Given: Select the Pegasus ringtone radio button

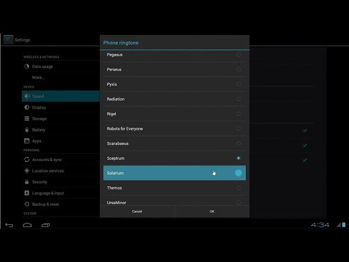Looking at the screenshot, I should pos(238,55).
